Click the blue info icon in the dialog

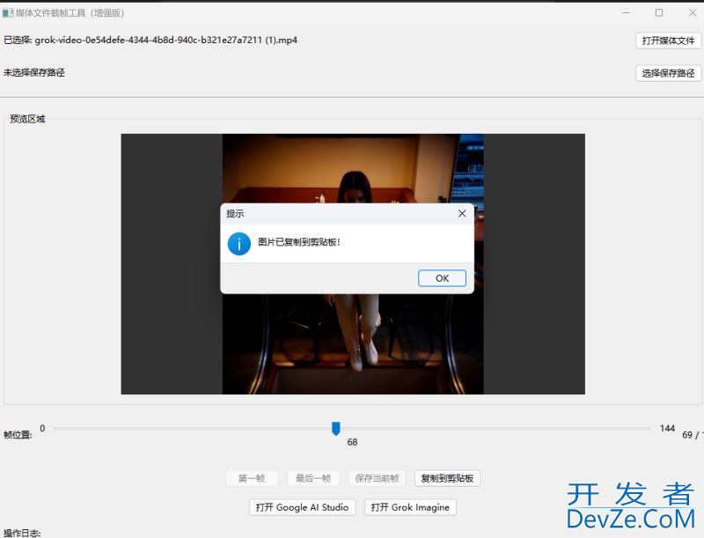coord(238,244)
